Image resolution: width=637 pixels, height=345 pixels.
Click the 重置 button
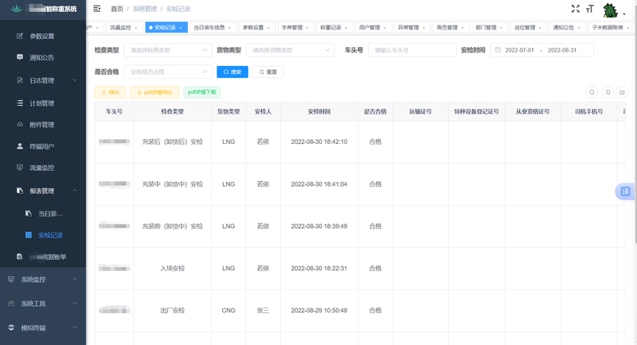point(268,72)
